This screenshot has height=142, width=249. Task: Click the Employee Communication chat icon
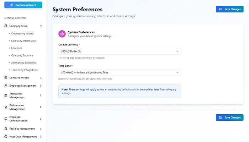coord(6,119)
